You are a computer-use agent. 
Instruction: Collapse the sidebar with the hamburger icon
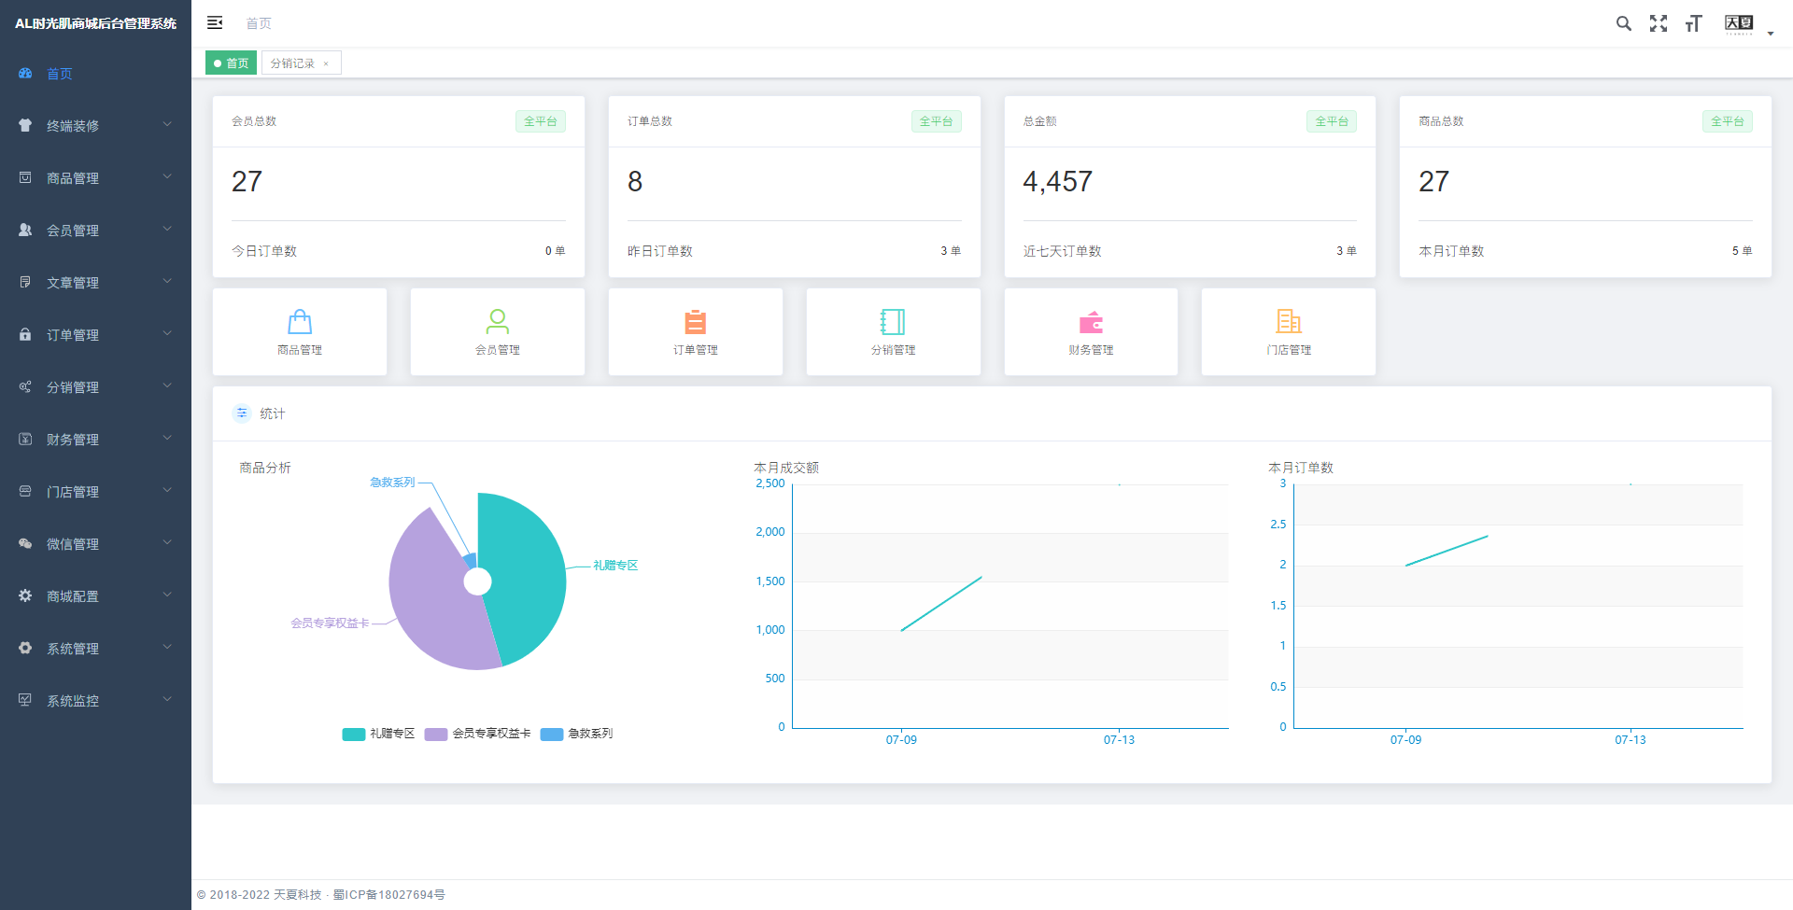tap(215, 23)
